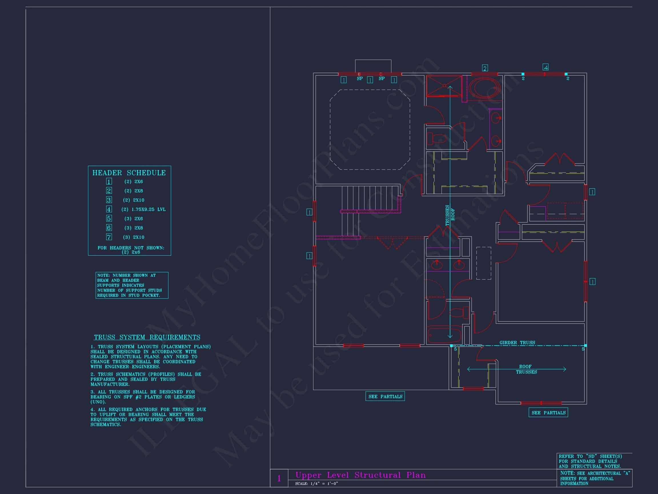Click sheet number 1 in title block
Image resolution: width=658 pixels, height=494 pixels.
(279, 479)
